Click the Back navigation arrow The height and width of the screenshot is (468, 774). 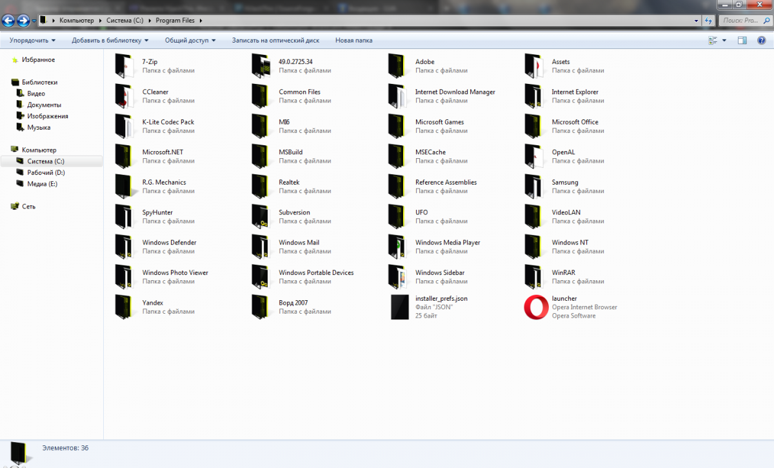pos(9,21)
